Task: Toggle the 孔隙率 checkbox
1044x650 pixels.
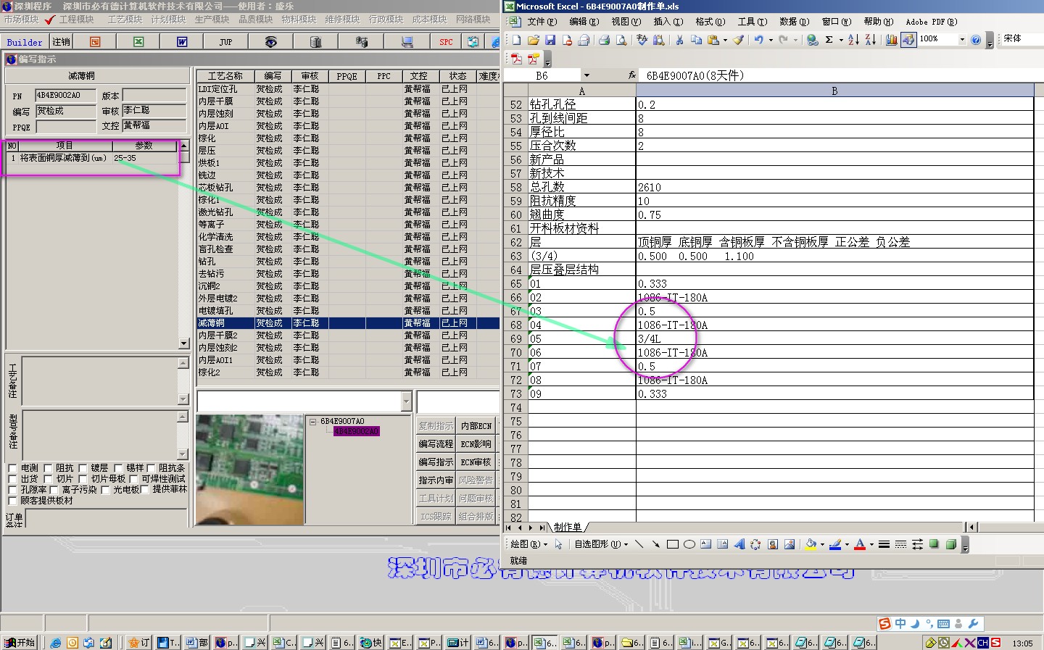Action: (x=12, y=490)
